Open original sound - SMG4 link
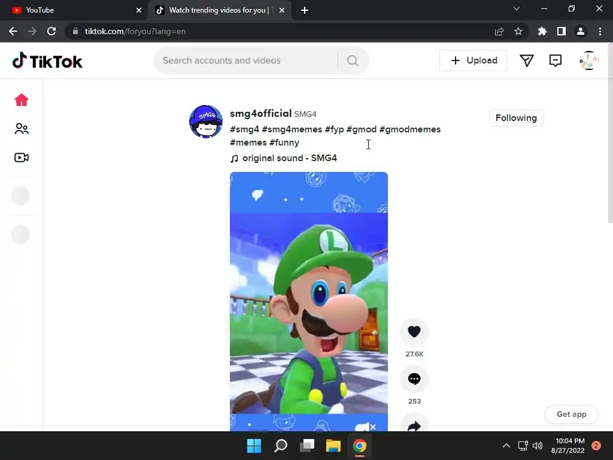Viewport: 613px width, 460px height. pos(284,158)
